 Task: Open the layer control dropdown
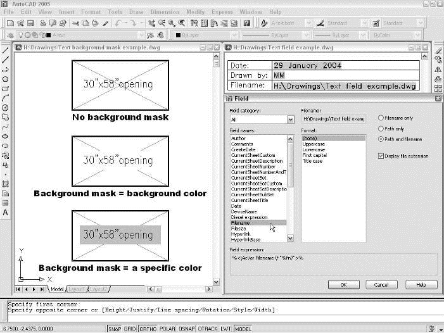click(x=141, y=35)
